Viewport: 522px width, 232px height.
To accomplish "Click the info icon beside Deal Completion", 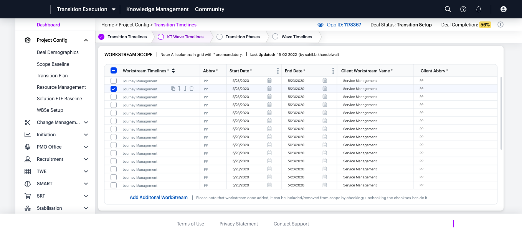I will point(501,25).
